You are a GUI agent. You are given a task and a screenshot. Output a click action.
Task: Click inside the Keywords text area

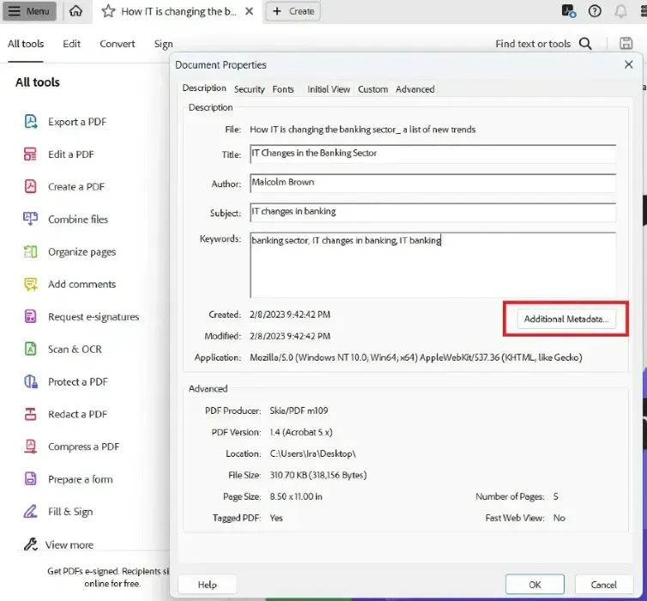tap(432, 264)
